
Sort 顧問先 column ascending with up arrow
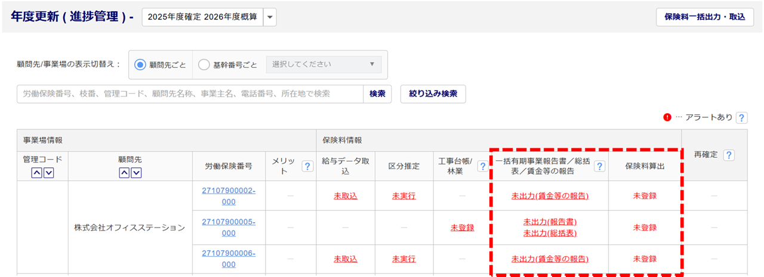124,173
